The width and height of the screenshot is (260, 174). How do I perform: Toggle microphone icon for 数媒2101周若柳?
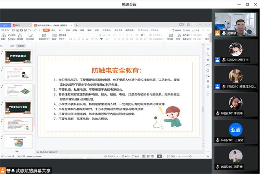click(218, 167)
